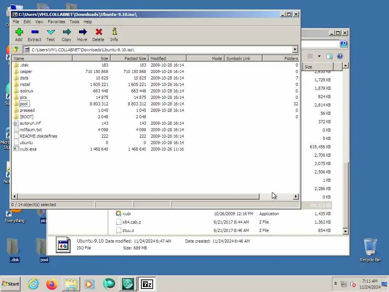The width and height of the screenshot is (389, 292).
Task: Click the Explorer Size column header
Action: pyautogui.click(x=318, y=67)
